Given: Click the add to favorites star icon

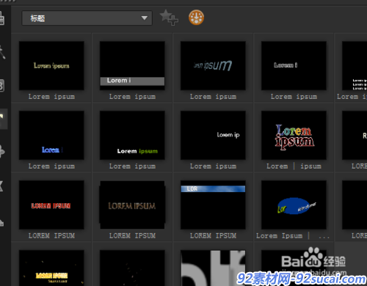Looking at the screenshot, I should pyautogui.click(x=169, y=18).
